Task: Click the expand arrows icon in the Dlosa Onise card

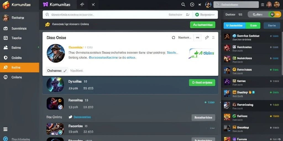Action: [213, 37]
